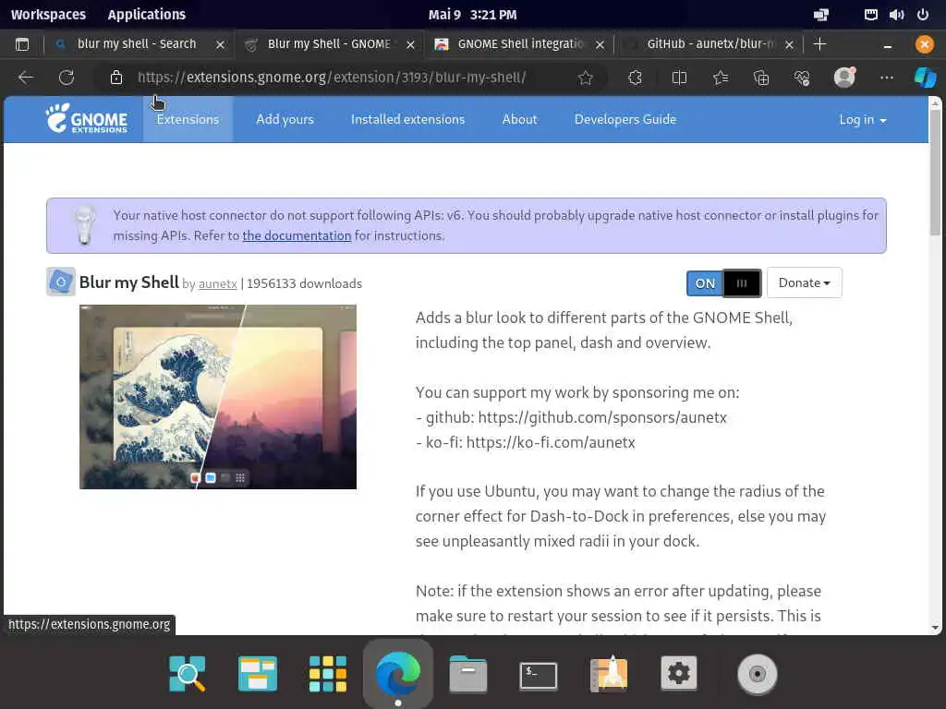Click the display icon in the top panel
The height and width of the screenshot is (709, 946).
tap(821, 15)
